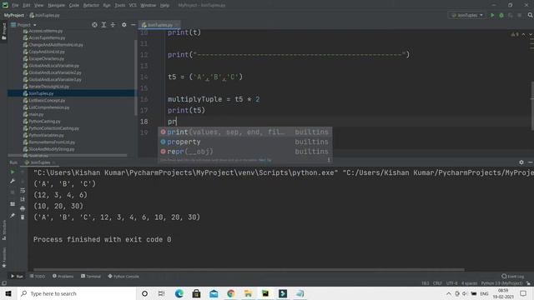
Task: Clear Run console output with the trash icon
Action: point(23,217)
